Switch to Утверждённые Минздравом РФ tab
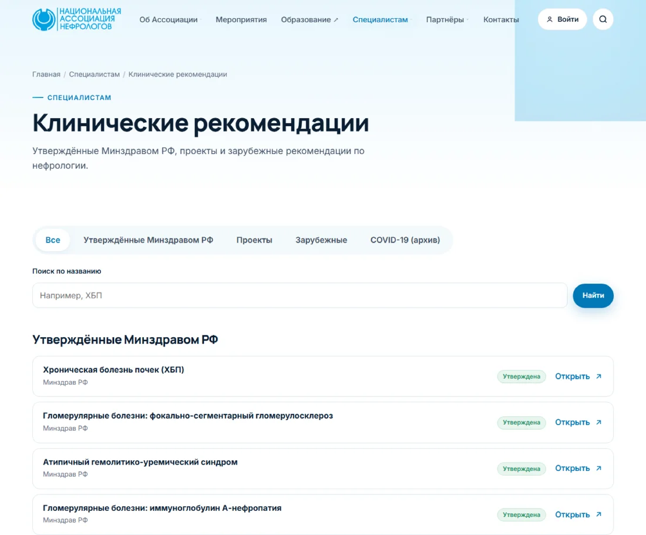The image size is (646, 535). [149, 240]
